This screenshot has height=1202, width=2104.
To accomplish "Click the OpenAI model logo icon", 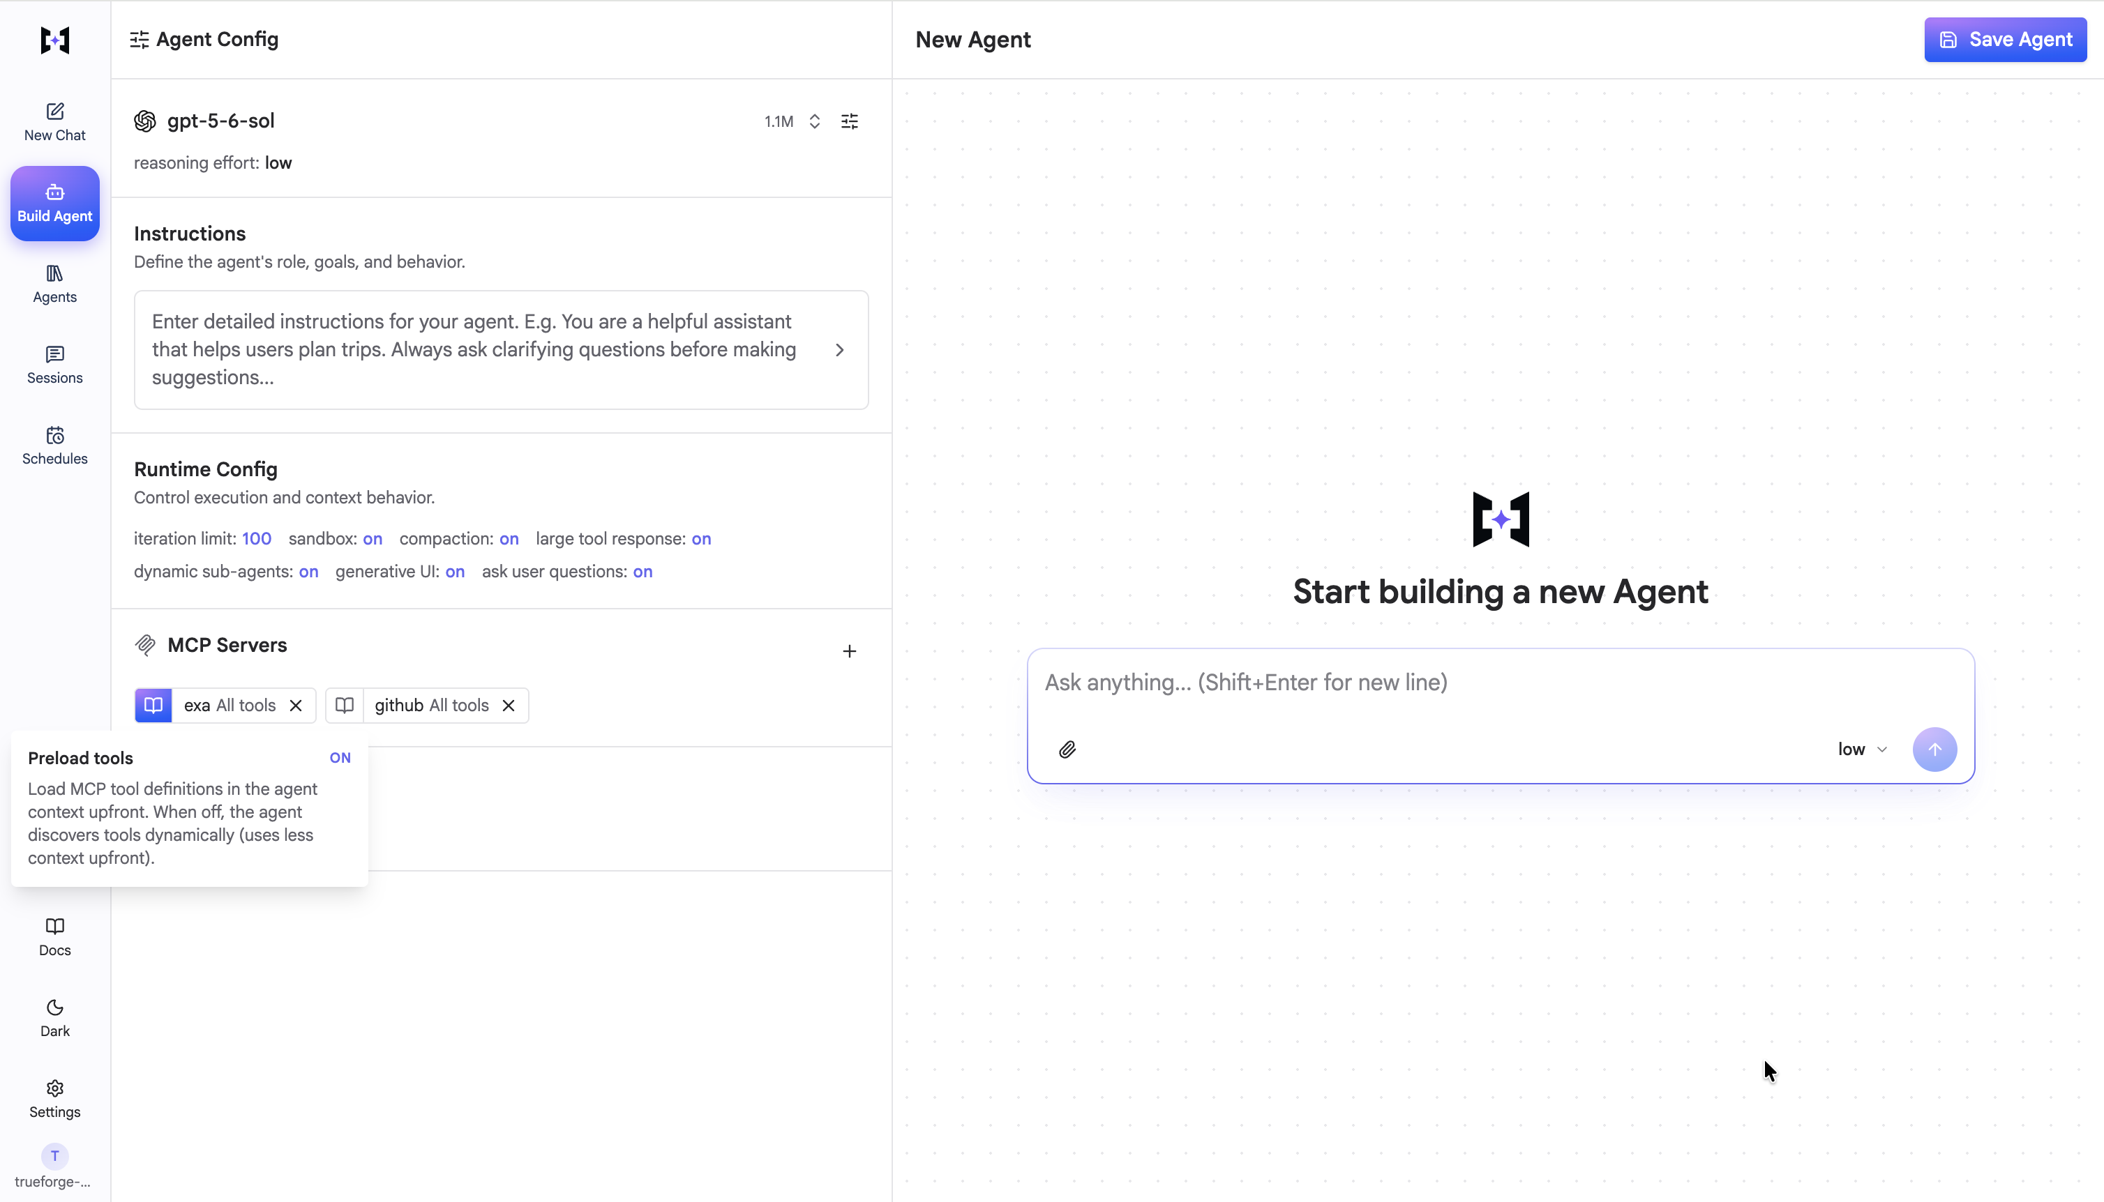I will (x=145, y=121).
